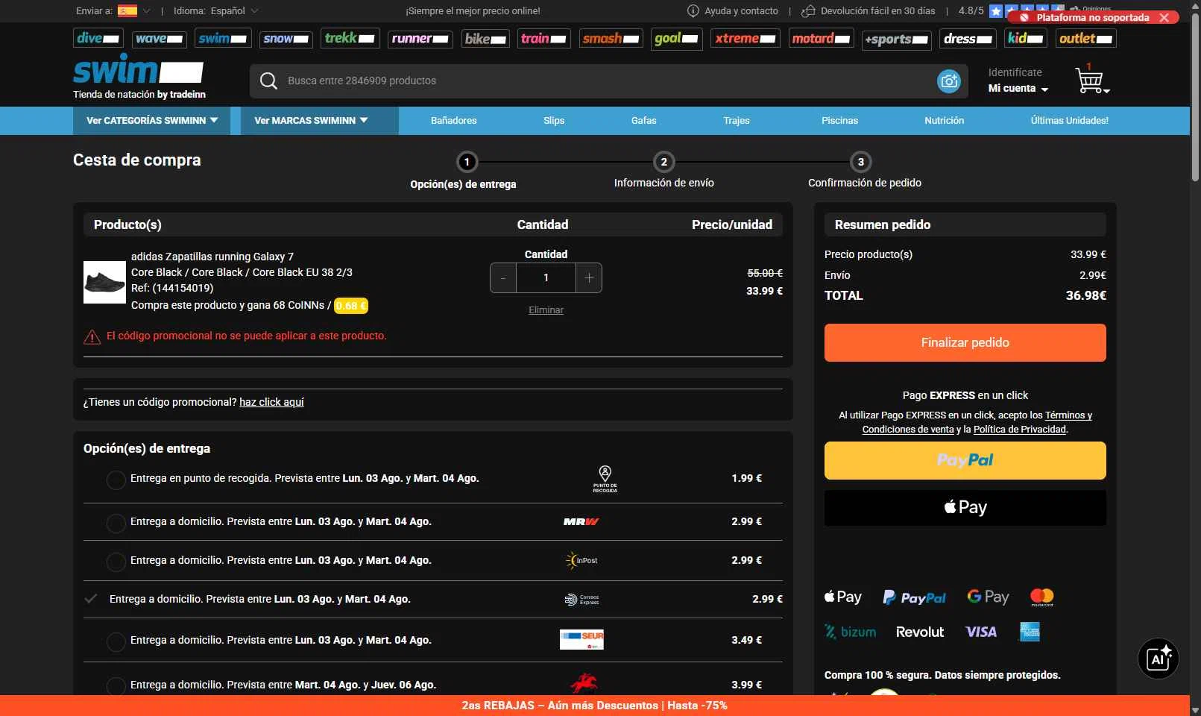The image size is (1201, 716).
Task: Click the Finalizar pedido button
Action: pos(965,342)
